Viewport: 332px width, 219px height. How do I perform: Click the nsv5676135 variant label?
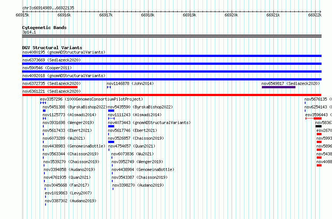318,99
